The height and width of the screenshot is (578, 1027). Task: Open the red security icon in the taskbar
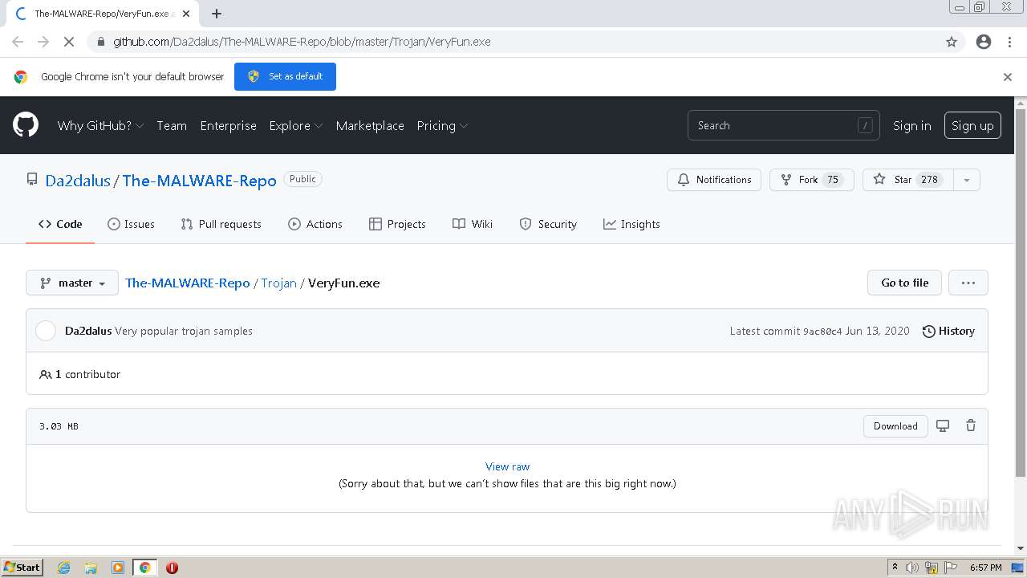[x=172, y=568]
